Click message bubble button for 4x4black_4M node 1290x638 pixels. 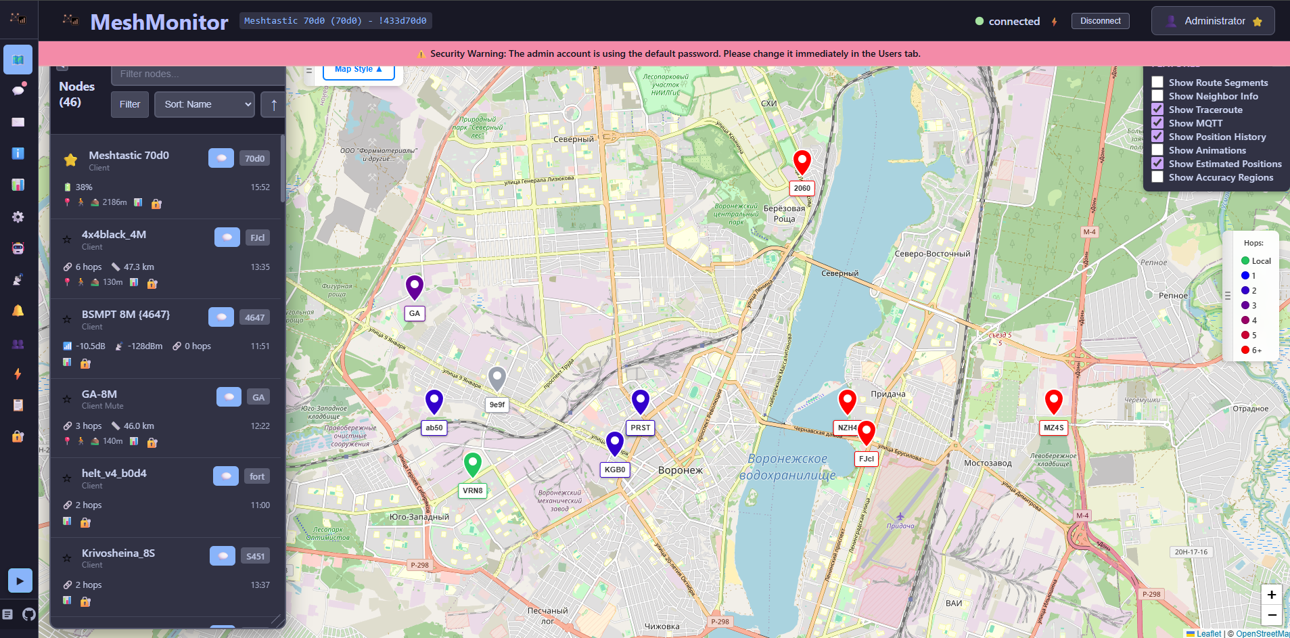tap(227, 237)
